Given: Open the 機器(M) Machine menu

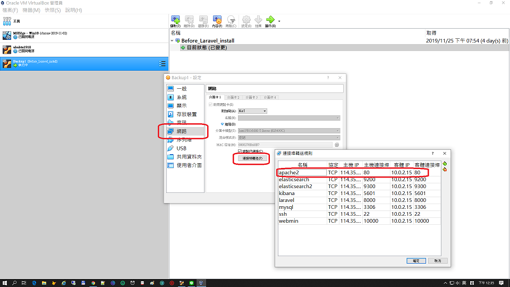Looking at the screenshot, I should (x=31, y=10).
